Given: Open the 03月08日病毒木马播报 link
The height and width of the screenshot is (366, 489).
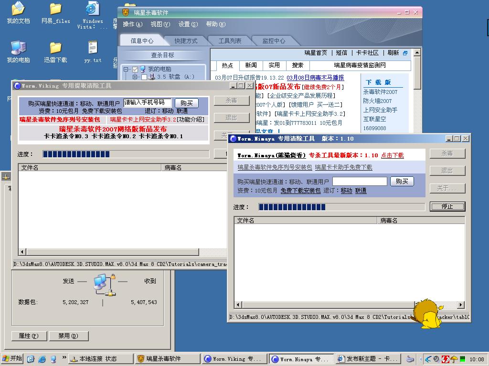Looking at the screenshot, I should coord(315,78).
